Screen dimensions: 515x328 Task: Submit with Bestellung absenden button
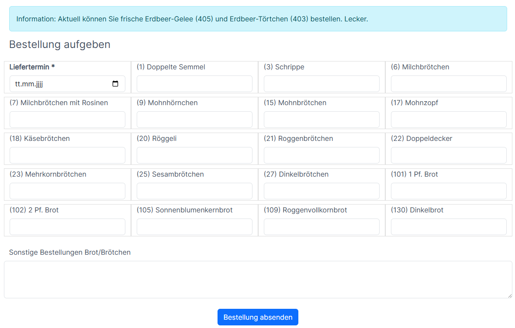click(x=258, y=317)
